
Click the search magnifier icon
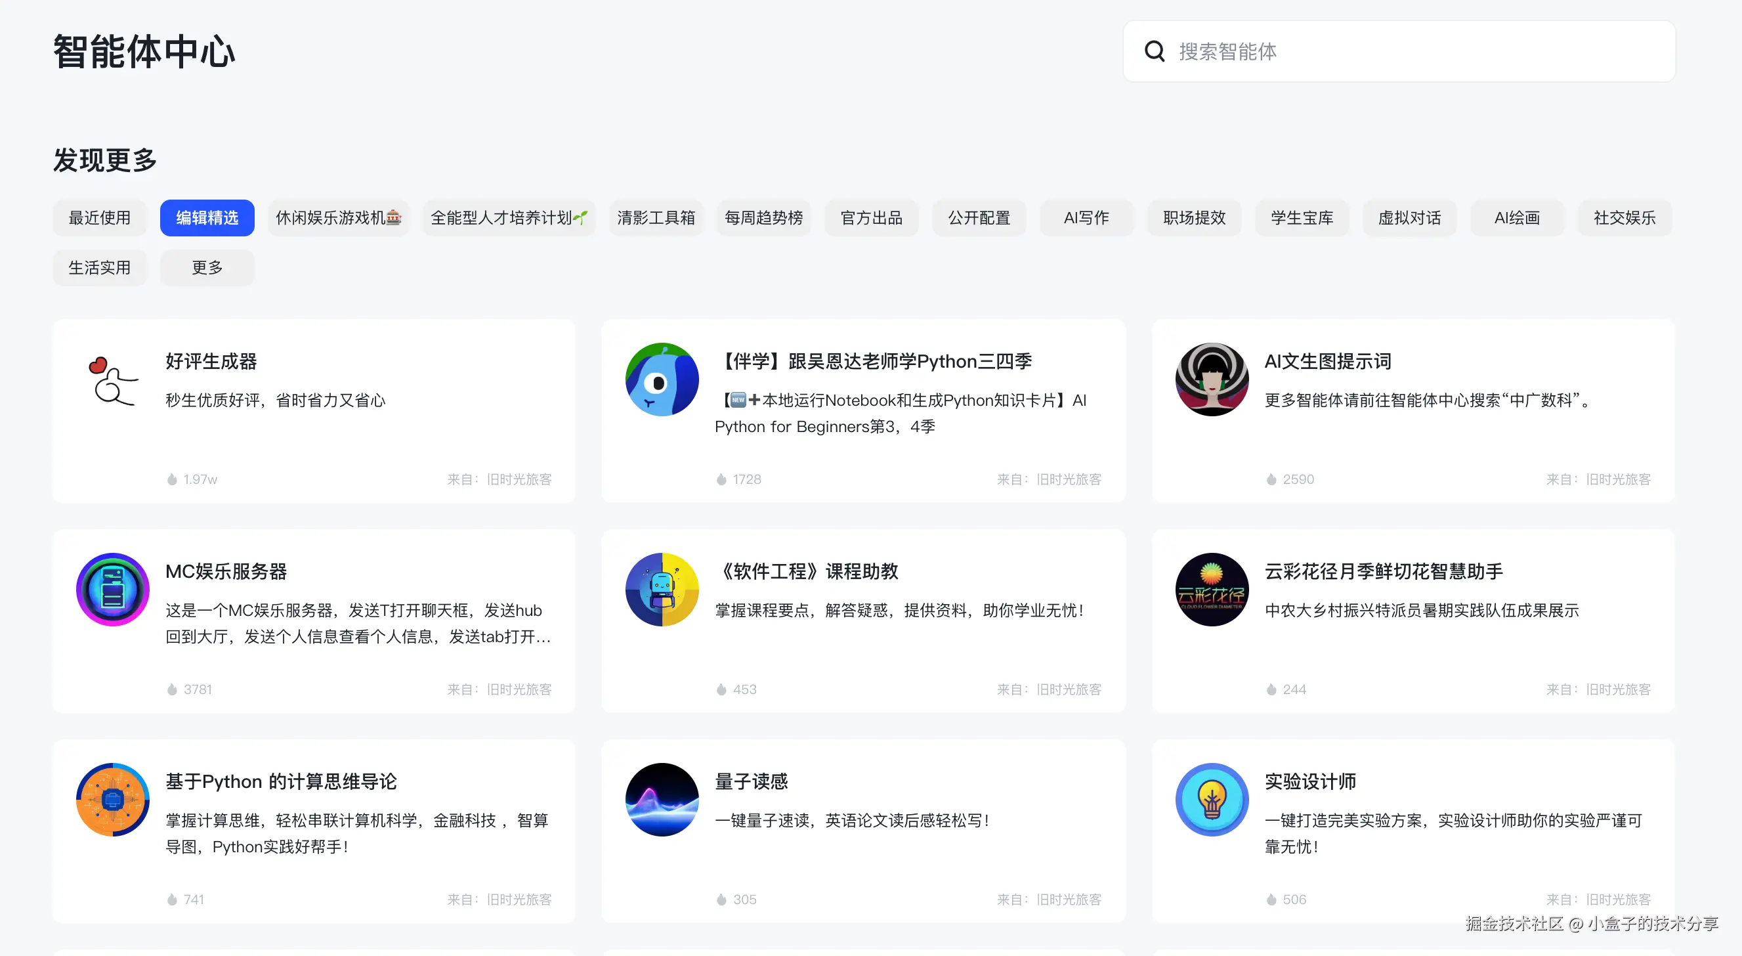pos(1155,51)
